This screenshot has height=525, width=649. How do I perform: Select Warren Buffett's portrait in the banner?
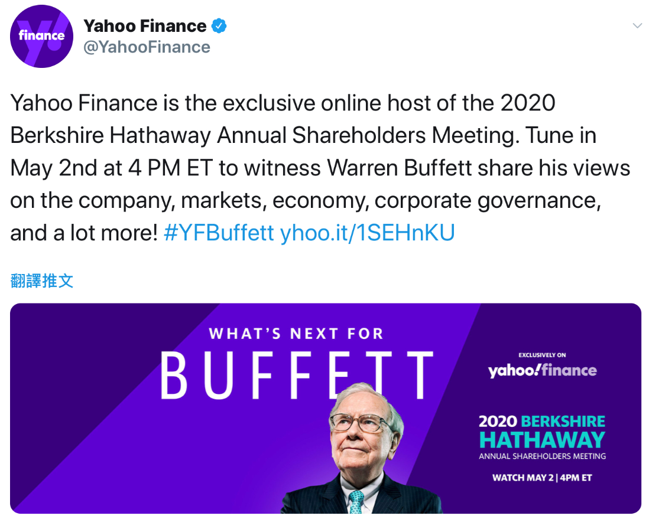click(x=361, y=449)
